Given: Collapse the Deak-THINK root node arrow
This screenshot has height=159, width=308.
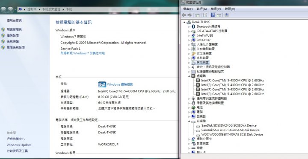Looking at the screenshot, I should click(x=184, y=22).
